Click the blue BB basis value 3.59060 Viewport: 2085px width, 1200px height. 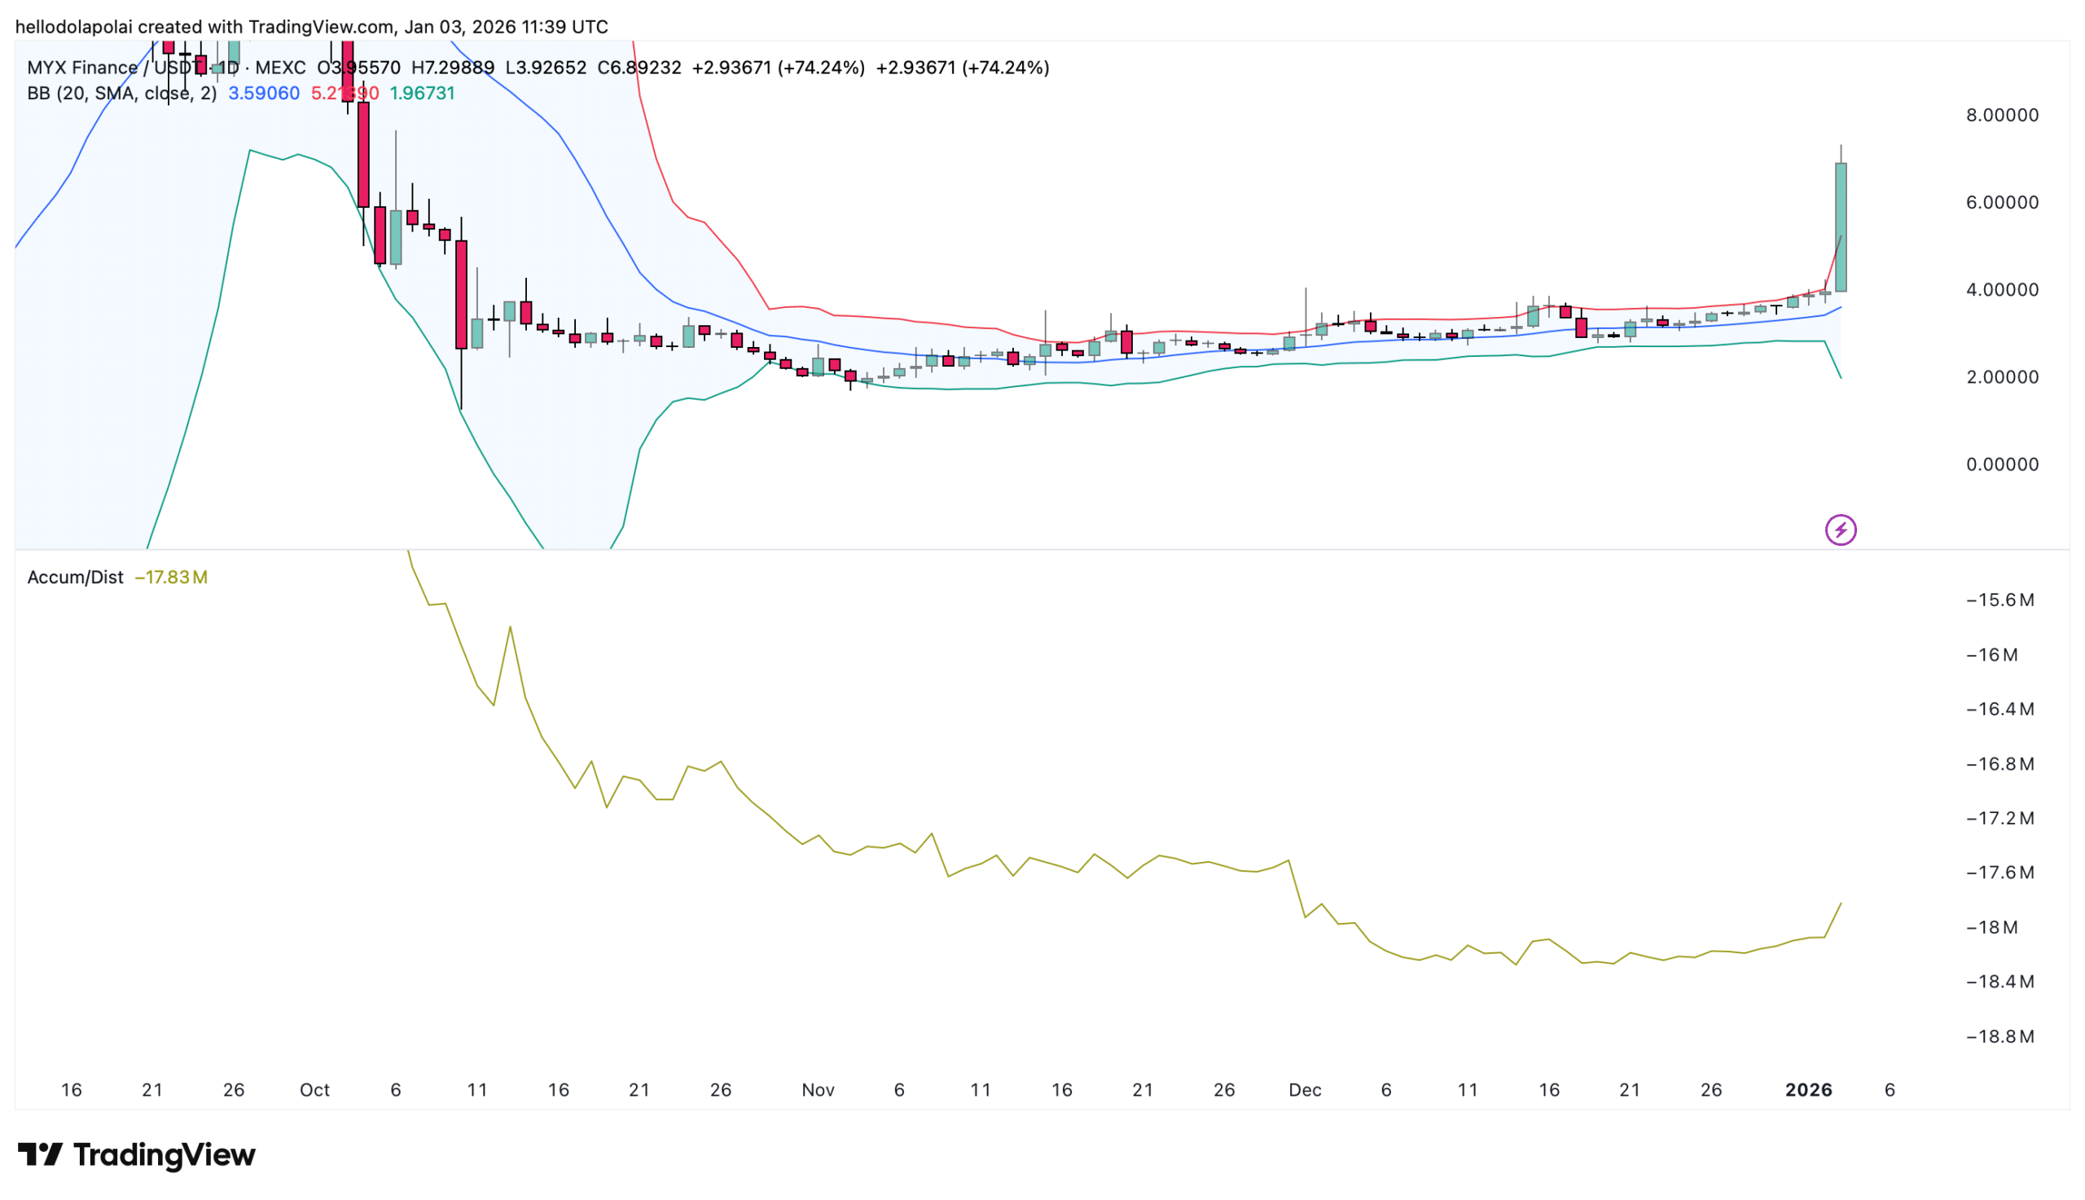click(x=264, y=93)
